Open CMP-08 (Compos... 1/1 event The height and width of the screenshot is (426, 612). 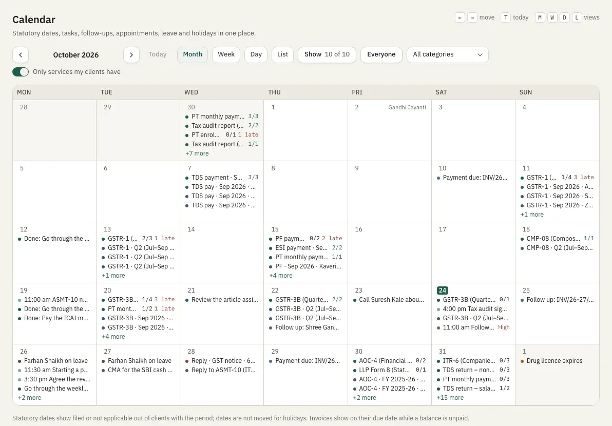557,238
